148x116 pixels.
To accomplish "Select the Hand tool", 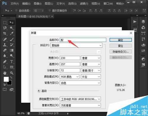I will [x=5, y=73].
